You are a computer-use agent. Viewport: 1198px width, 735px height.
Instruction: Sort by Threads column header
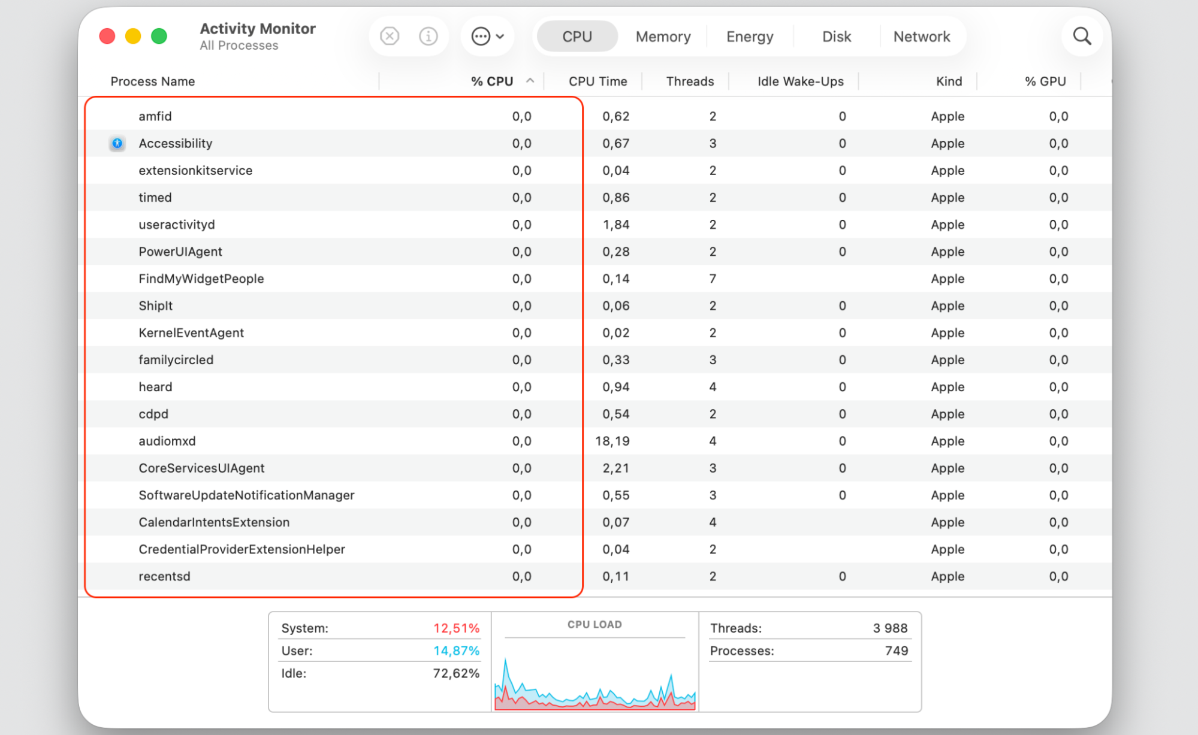(690, 81)
